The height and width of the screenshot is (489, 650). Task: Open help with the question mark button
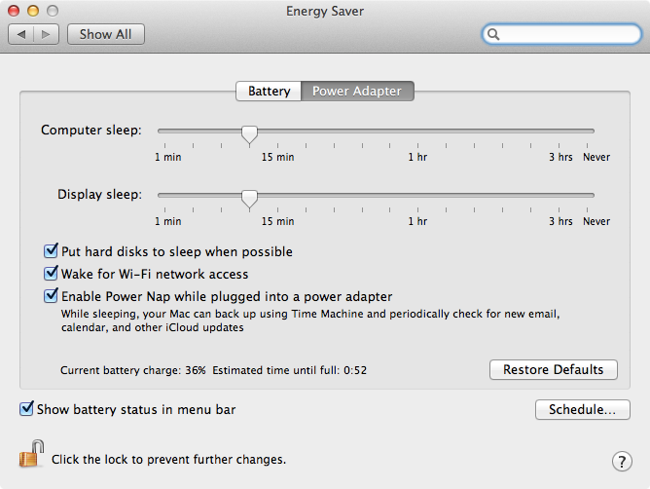(x=622, y=461)
